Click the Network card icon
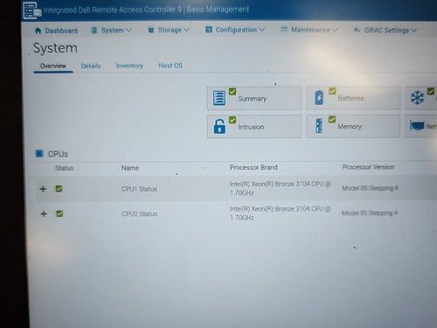Image resolution: width=437 pixels, height=328 pixels. tap(417, 125)
